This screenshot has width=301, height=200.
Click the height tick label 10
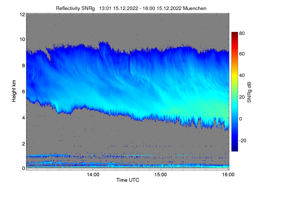point(22,39)
